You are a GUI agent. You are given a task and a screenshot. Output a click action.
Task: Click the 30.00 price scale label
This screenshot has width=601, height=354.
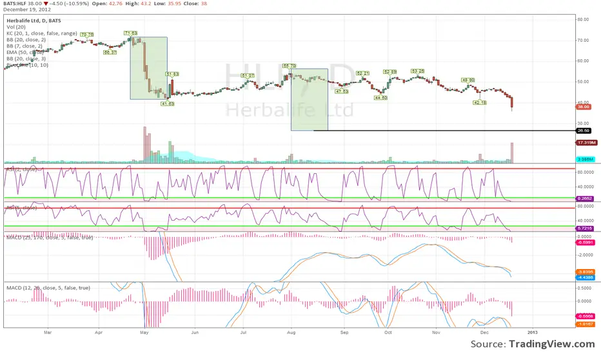coord(584,124)
